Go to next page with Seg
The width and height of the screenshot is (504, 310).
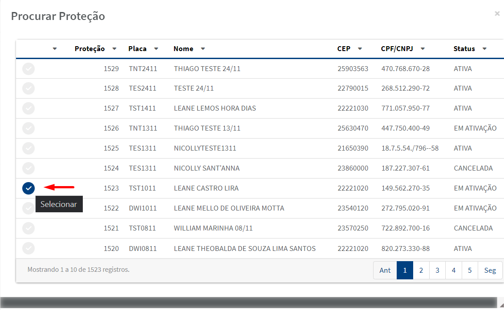pos(490,270)
